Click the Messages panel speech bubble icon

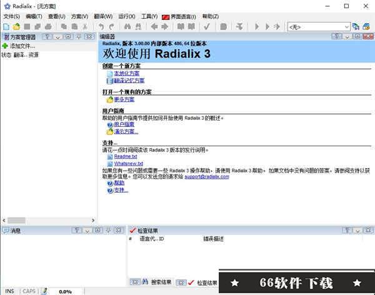tap(6, 231)
